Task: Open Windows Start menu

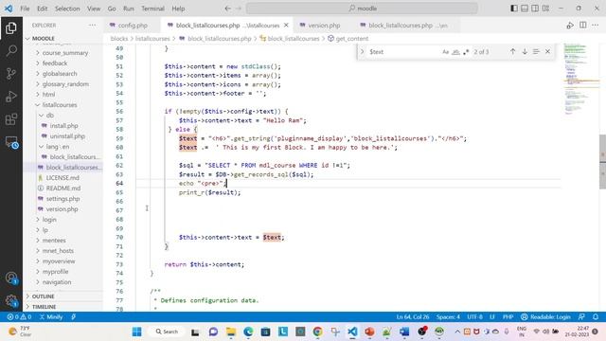Action: 136,332
